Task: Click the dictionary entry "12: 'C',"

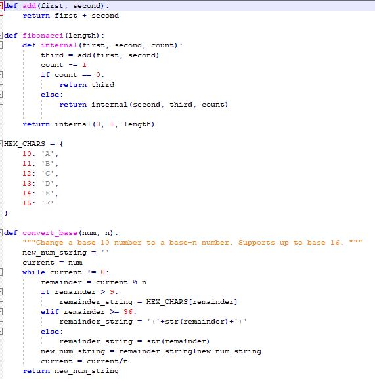Action: coord(40,174)
